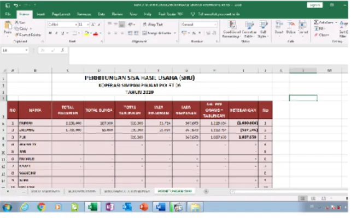Toggle Italic formatting

pos(56,33)
